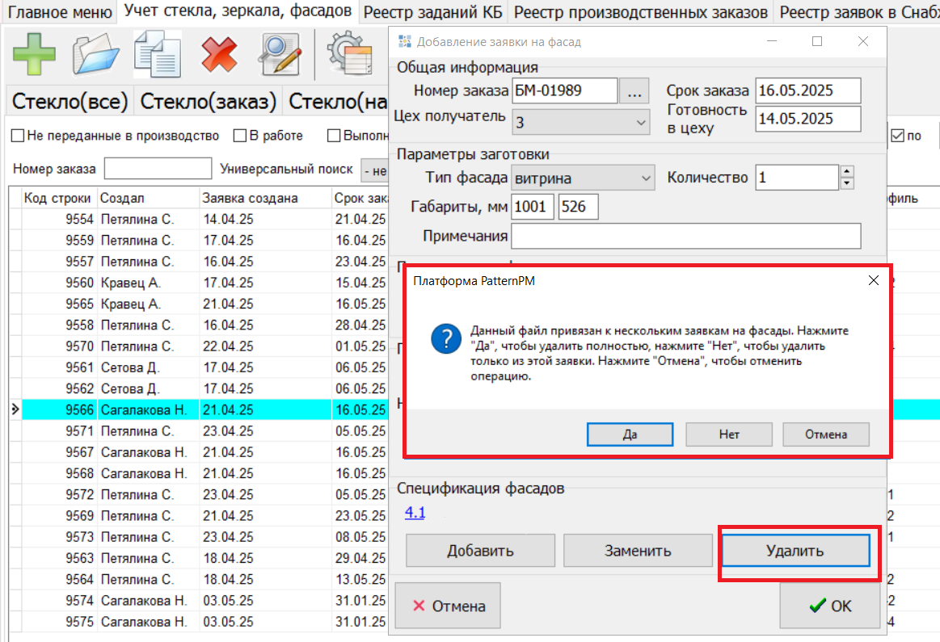The image size is (940, 642).
Task: Click the "Номер заказа" filter input field
Action: click(x=158, y=169)
